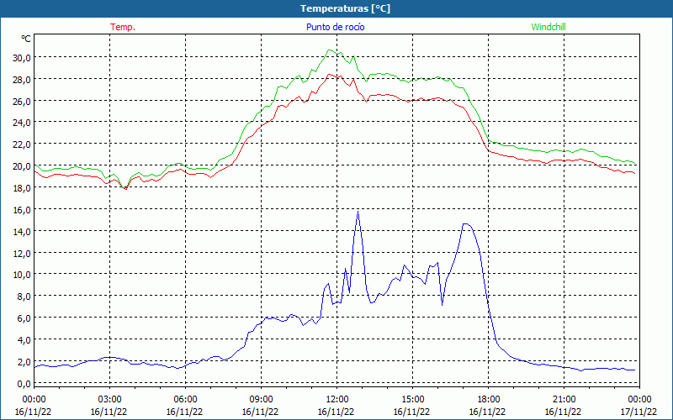Click the '21:00' time axis label
Viewport: 673px width, 420px height.
(x=564, y=400)
